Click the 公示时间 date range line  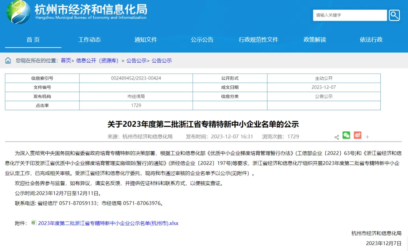click(x=58, y=193)
